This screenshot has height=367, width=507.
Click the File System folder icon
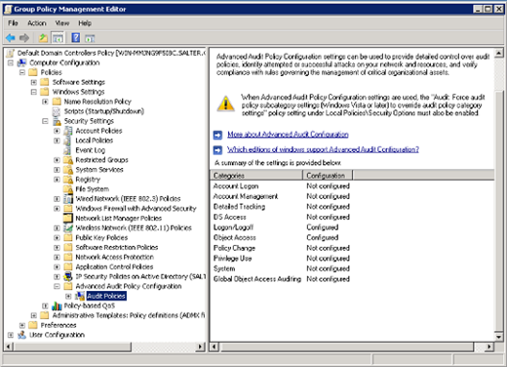point(68,189)
